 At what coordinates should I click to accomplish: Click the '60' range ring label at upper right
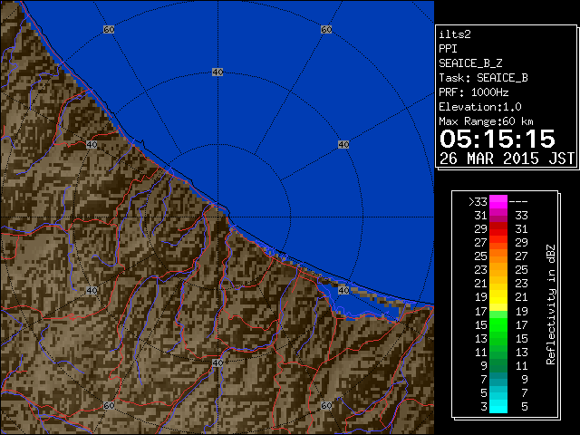pyautogui.click(x=326, y=29)
